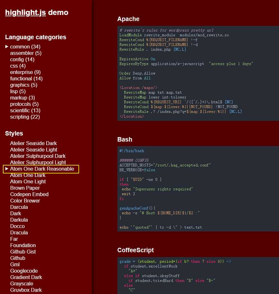The height and width of the screenshot is (294, 279).
Task: Select the scripting (22) category
Action: point(25,117)
